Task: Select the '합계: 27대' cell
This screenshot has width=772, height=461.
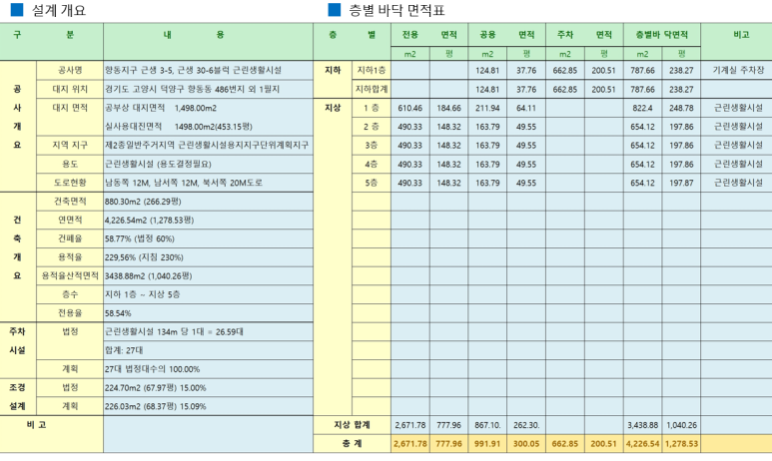Action: coord(209,351)
